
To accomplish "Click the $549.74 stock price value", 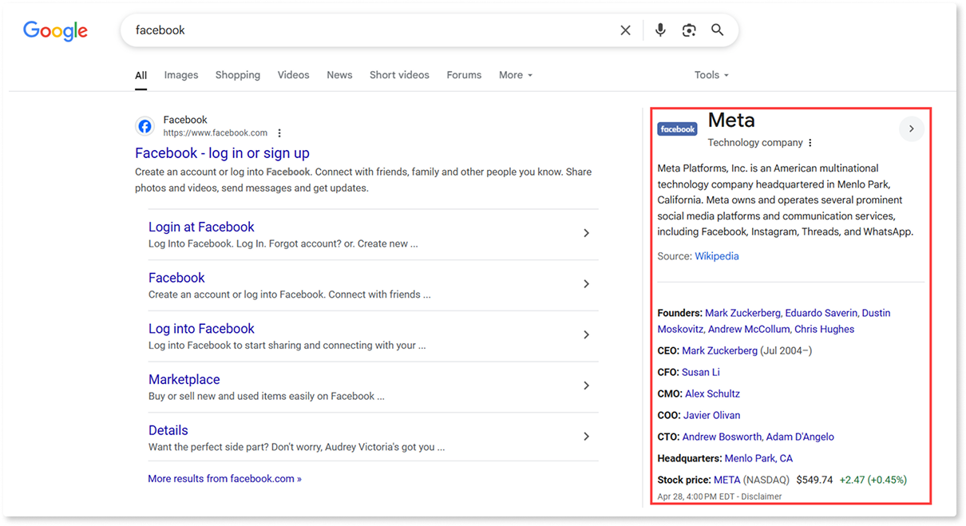I will point(814,480).
